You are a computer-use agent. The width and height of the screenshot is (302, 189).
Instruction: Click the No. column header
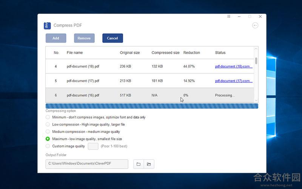(56, 53)
